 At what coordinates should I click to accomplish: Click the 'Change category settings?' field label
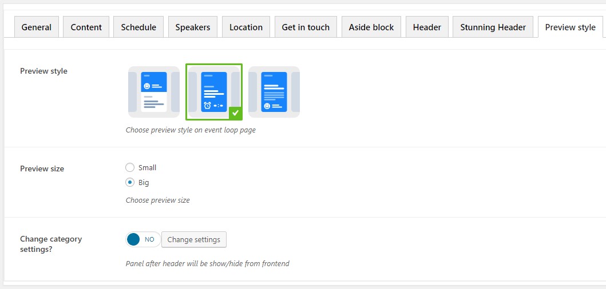click(x=51, y=244)
